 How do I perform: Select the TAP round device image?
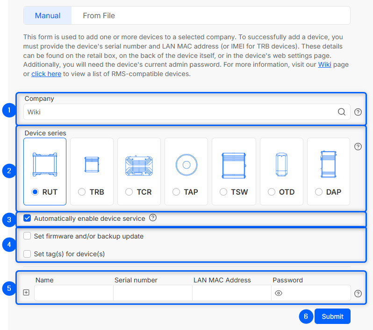[x=186, y=164]
